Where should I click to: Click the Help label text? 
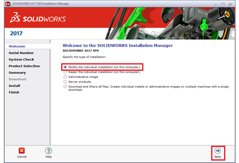49,157
